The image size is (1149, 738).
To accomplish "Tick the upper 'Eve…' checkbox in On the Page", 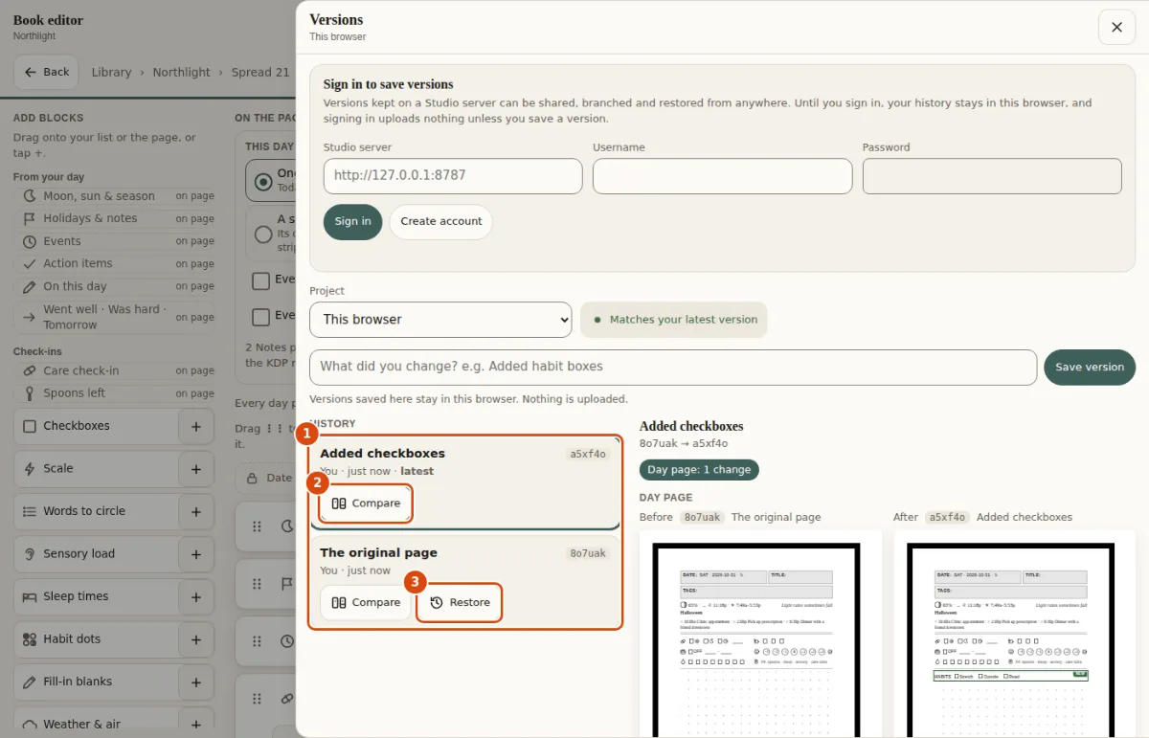I will click(260, 280).
